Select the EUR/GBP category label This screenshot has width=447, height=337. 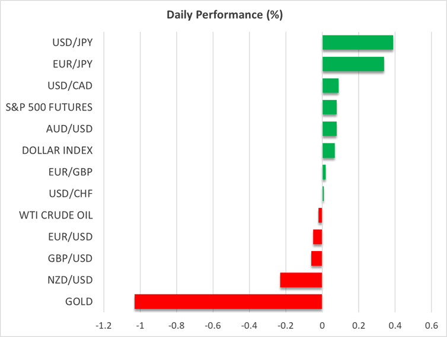[70, 172]
